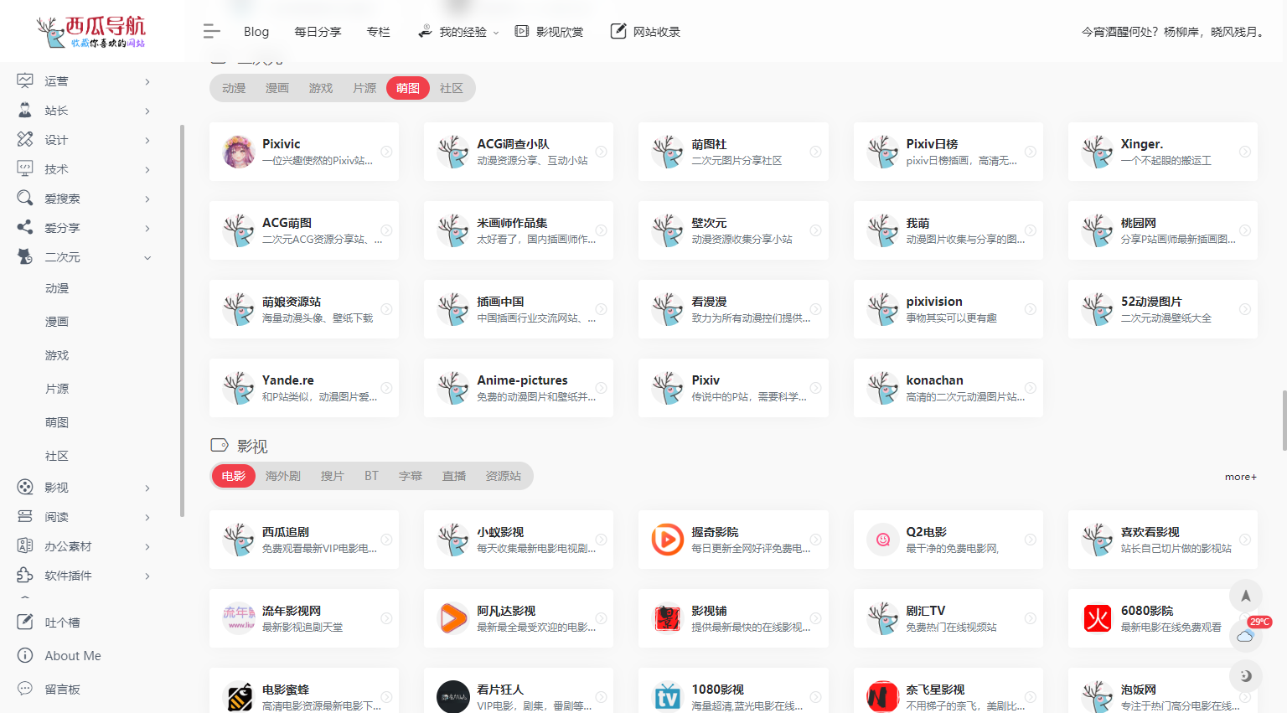Open 影视欣赏 in top navigation
The height and width of the screenshot is (713, 1287).
[x=549, y=32]
